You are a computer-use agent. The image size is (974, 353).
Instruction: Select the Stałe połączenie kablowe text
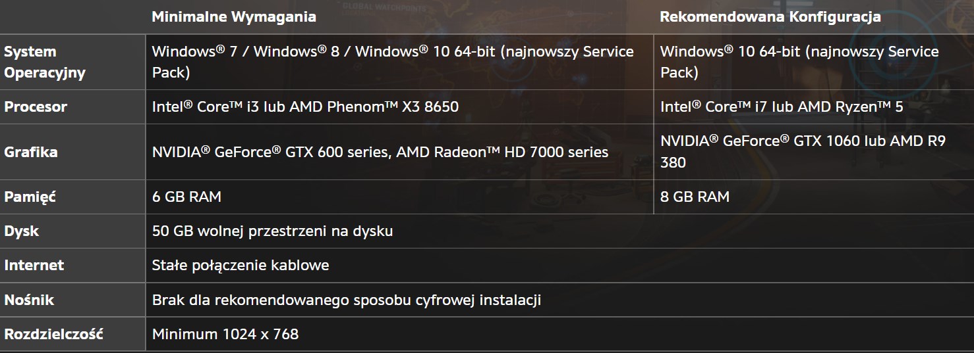pyautogui.click(x=241, y=265)
